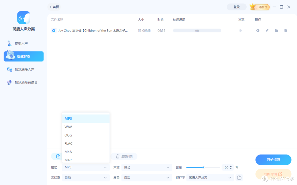The width and height of the screenshot is (297, 185).
Task: Click the file size 53.00MB
Action: pyautogui.click(x=144, y=31)
